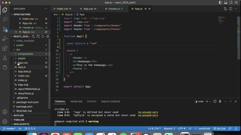This screenshot has width=241, height=135.
Task: Open terminal launch profile dropdown arrow
Action: click(x=210, y=101)
